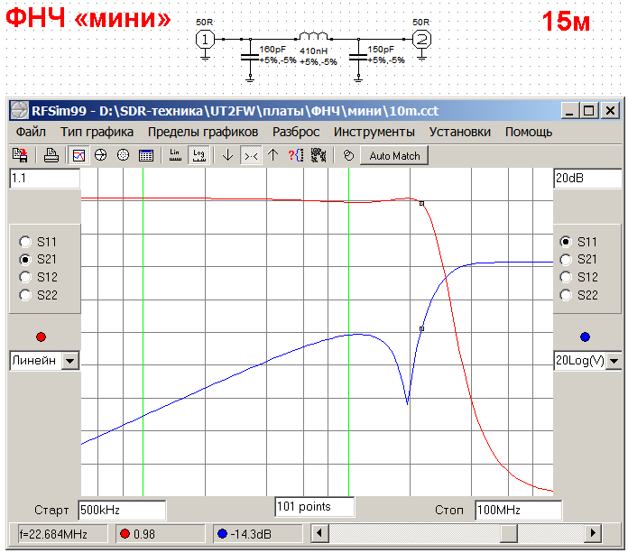
Task: Click the RFSim99 title bar application icon
Action: click(x=19, y=111)
